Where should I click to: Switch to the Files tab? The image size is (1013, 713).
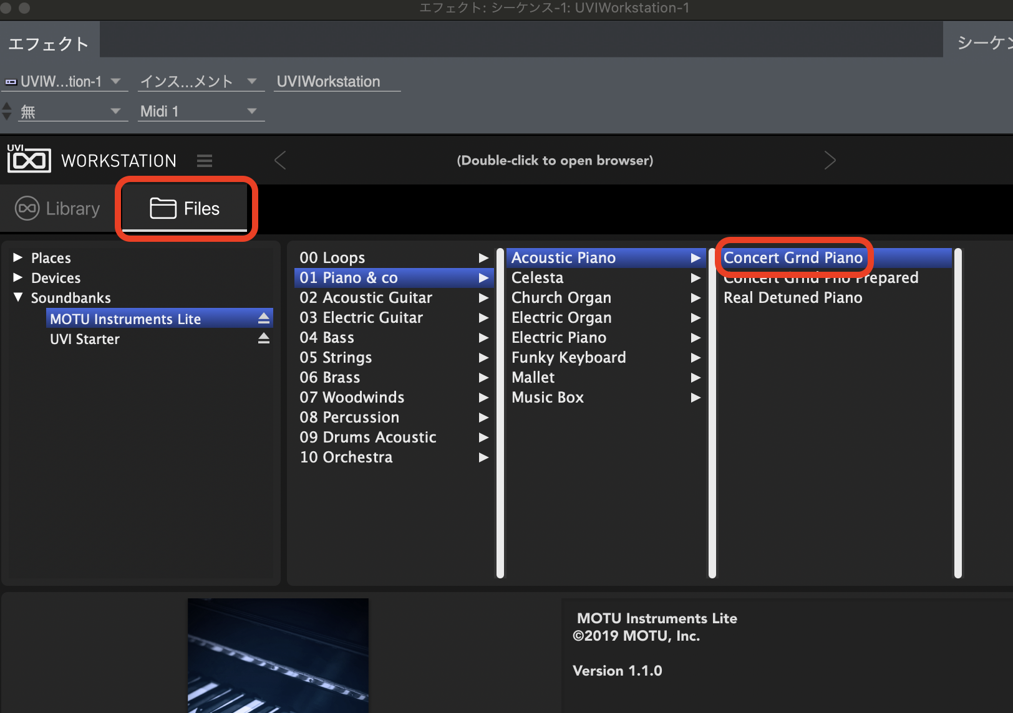coord(185,209)
